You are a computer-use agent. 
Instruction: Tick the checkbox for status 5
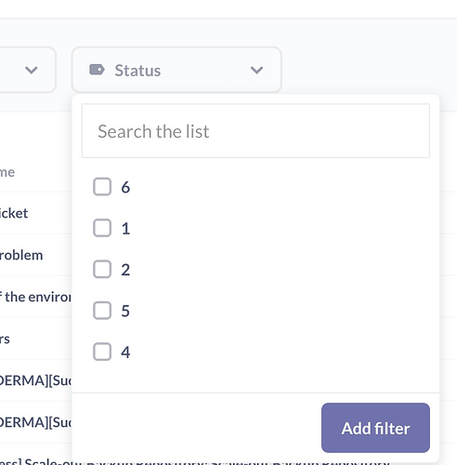click(102, 311)
